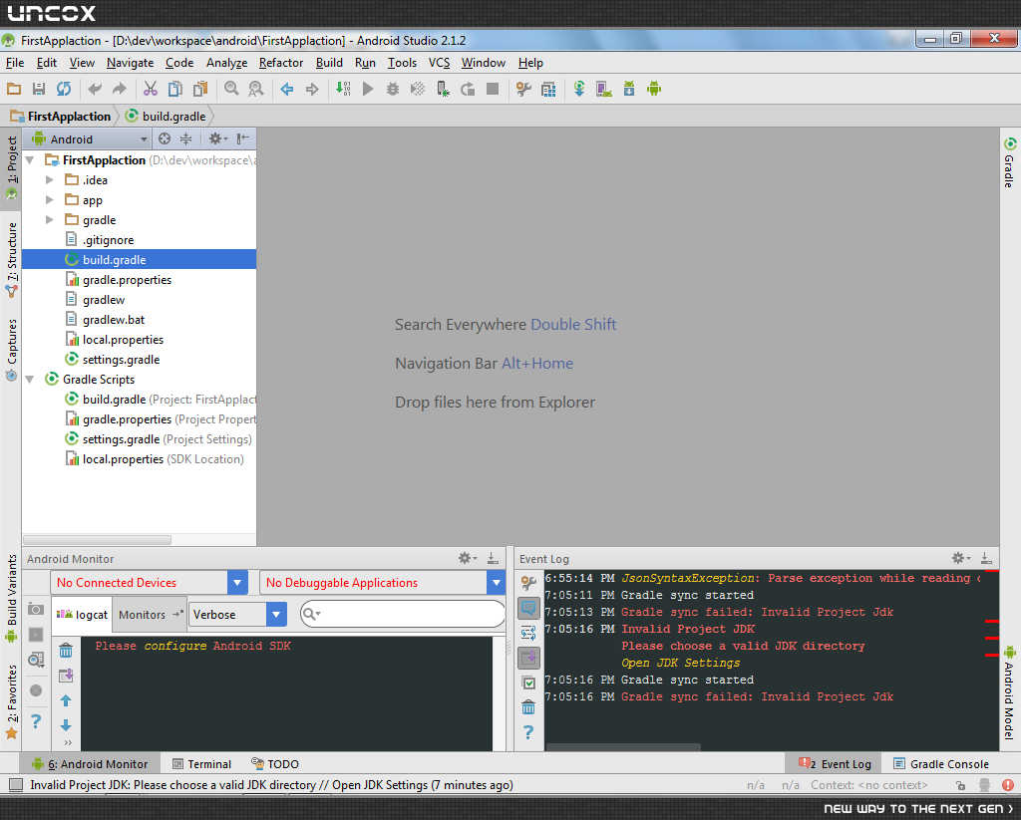Toggle Use Soft Wraps in Event Log
Screen dimensions: 1021x820
(x=528, y=633)
